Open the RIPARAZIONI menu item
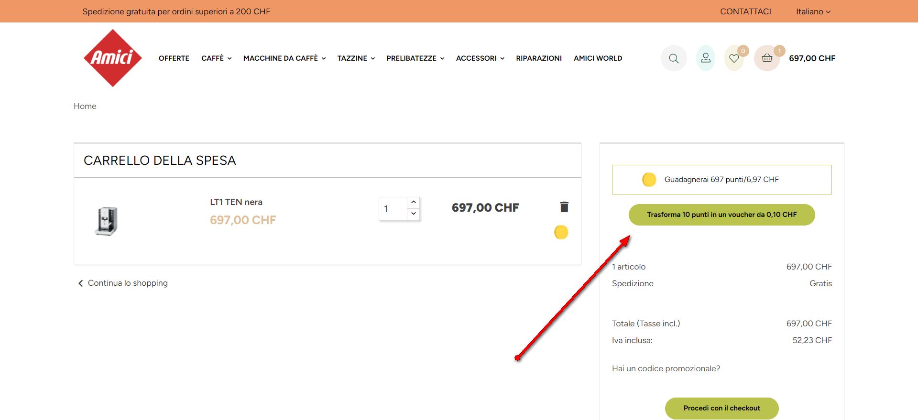918x420 pixels. pos(539,58)
